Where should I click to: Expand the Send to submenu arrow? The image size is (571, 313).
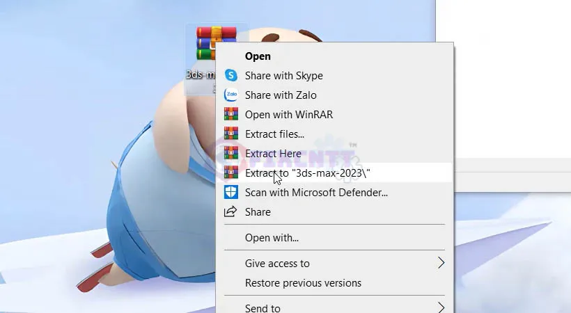441,307
